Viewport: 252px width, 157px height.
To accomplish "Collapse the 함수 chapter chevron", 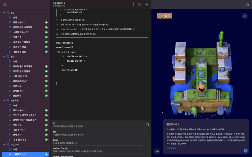I will click(x=4, y=57).
